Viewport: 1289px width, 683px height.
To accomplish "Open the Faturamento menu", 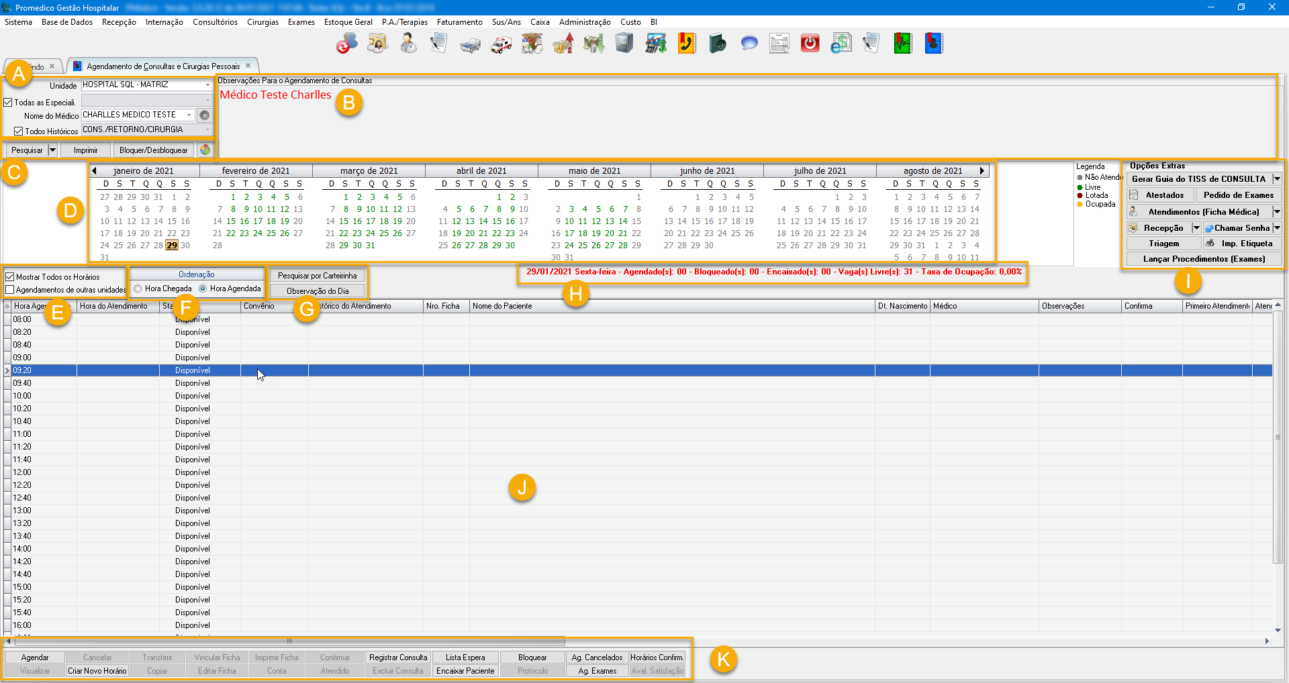I will 459,22.
